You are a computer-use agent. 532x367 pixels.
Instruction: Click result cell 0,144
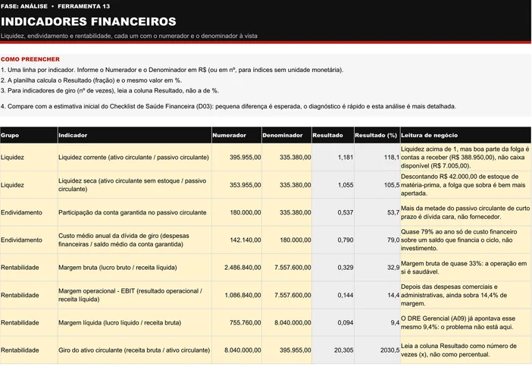point(333,295)
